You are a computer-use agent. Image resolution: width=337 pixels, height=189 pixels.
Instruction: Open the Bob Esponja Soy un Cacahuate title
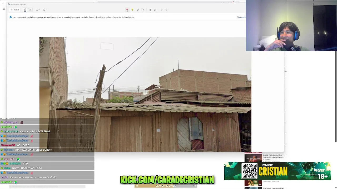pyautogui.click(x=273, y=188)
